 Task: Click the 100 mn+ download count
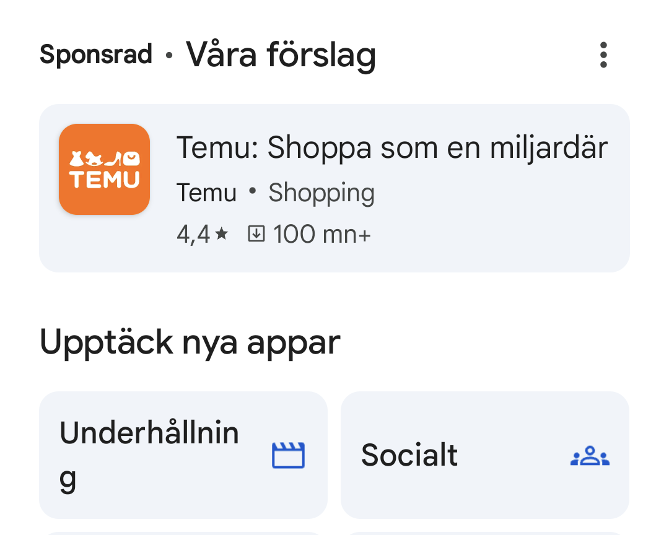(321, 233)
